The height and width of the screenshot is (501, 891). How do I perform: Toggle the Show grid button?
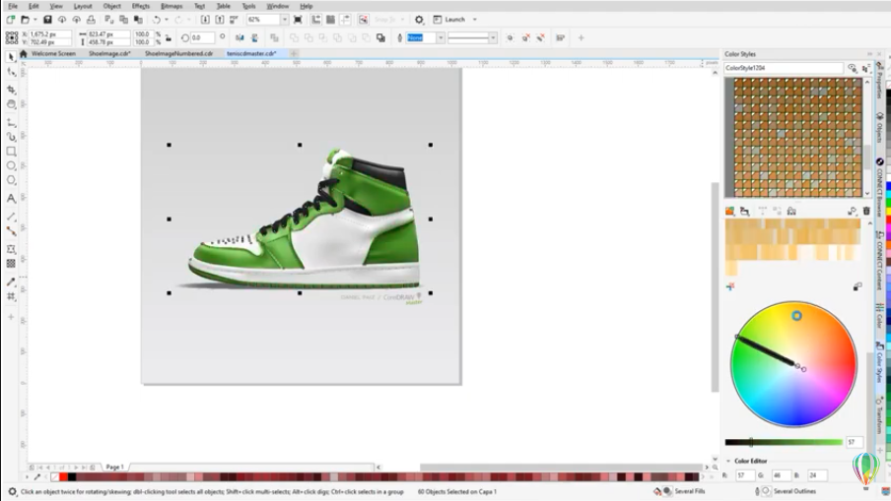point(330,20)
